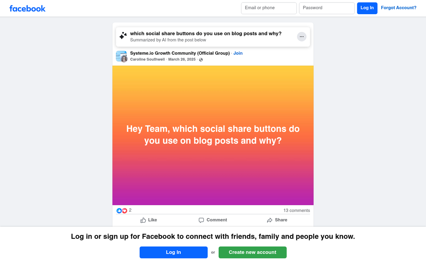Screen dimensions: 426x266
Task: Click the Email or phone input field
Action: (x=269, y=8)
